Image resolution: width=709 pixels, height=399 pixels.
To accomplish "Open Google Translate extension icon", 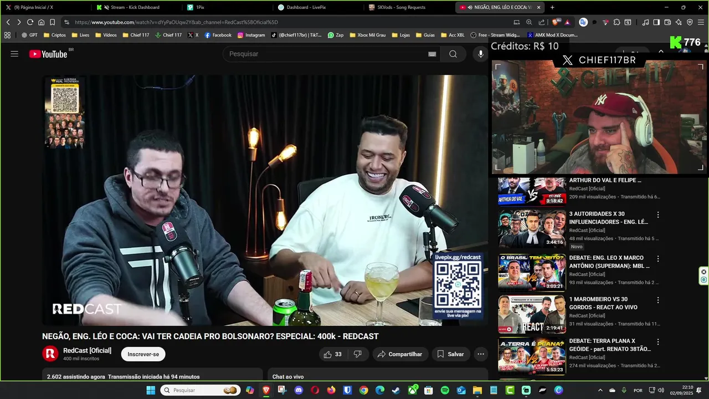I will (x=583, y=22).
